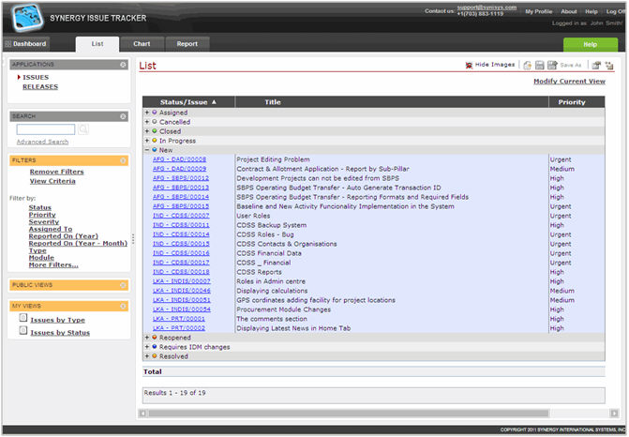
Task: Collapse the Filters panel header icon
Action: [123, 160]
